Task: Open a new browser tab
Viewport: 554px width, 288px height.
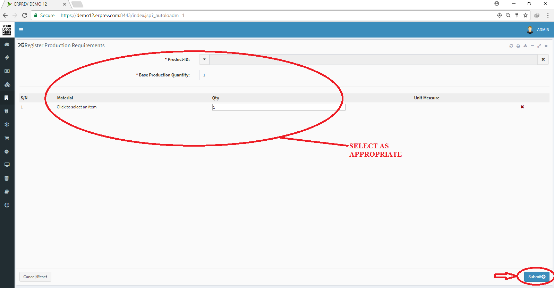Action: click(77, 5)
